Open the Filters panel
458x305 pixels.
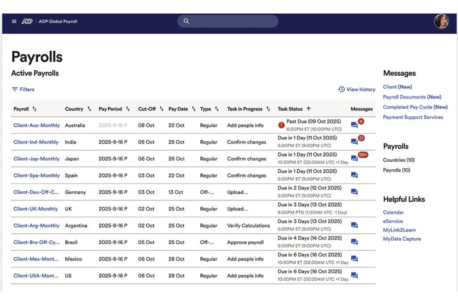click(x=23, y=89)
